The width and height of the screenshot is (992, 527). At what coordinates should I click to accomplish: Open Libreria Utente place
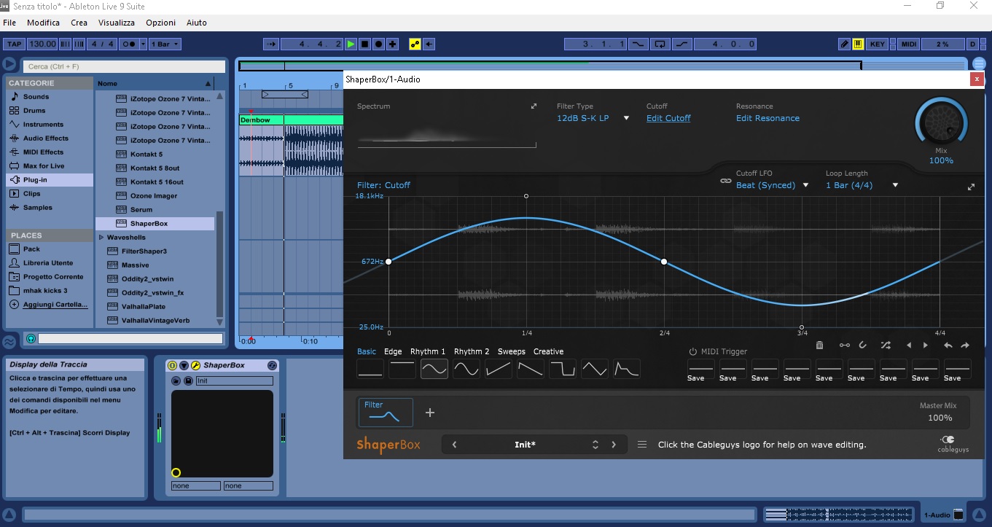click(48, 263)
